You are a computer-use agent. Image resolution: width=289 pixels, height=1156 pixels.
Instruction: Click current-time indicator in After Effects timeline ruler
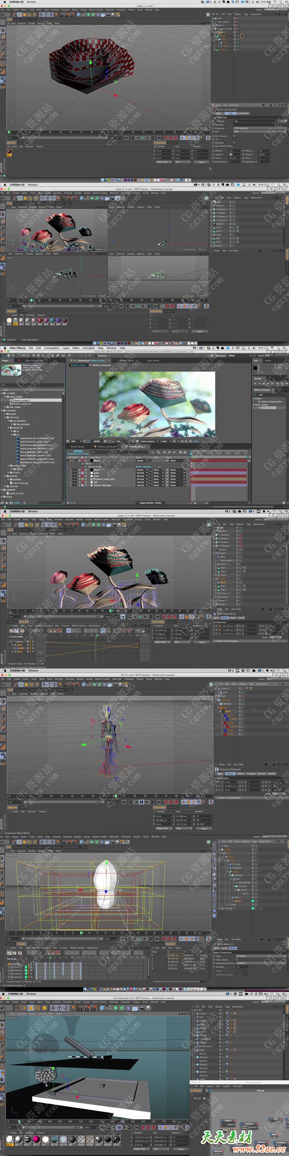(x=192, y=453)
